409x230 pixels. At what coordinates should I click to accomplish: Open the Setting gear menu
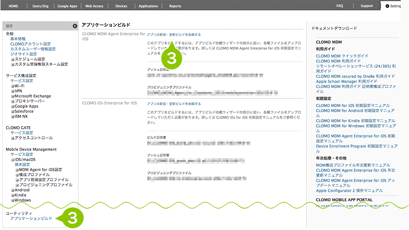pos(393,6)
